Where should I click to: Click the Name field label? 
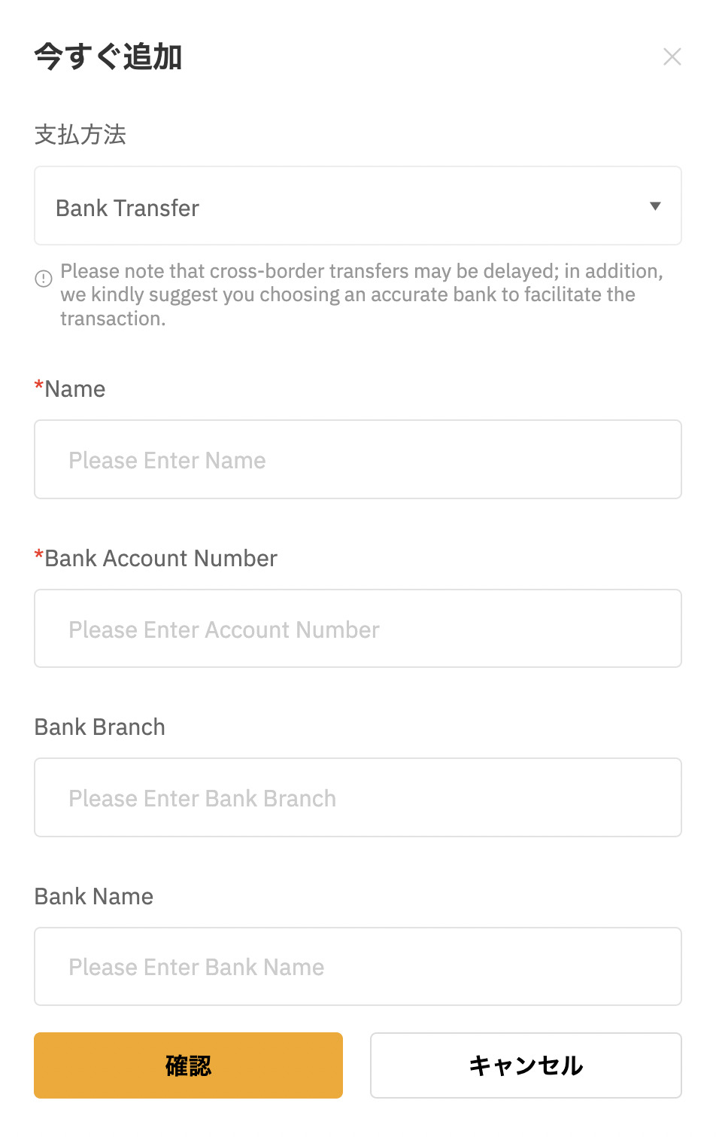[x=75, y=389]
